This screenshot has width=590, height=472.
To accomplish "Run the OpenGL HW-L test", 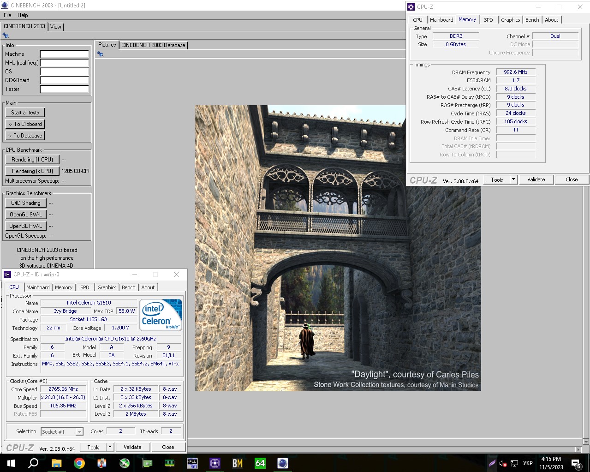I will coord(26,226).
